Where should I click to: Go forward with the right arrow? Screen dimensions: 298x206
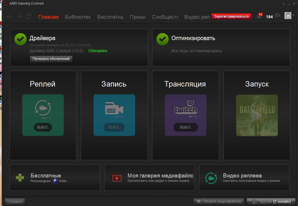click(x=19, y=17)
